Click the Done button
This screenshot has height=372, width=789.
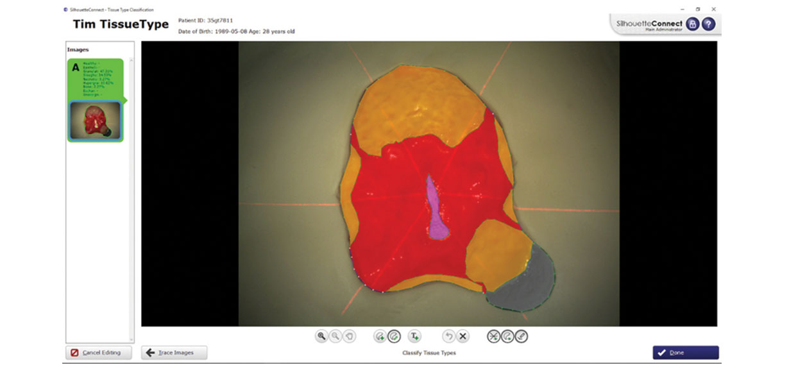685,353
